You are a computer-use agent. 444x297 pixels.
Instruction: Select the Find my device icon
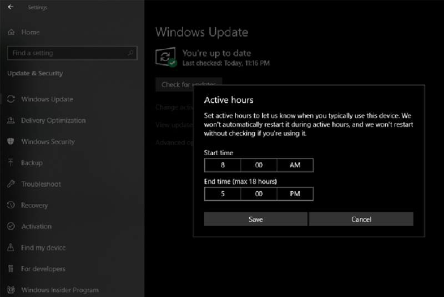11,247
